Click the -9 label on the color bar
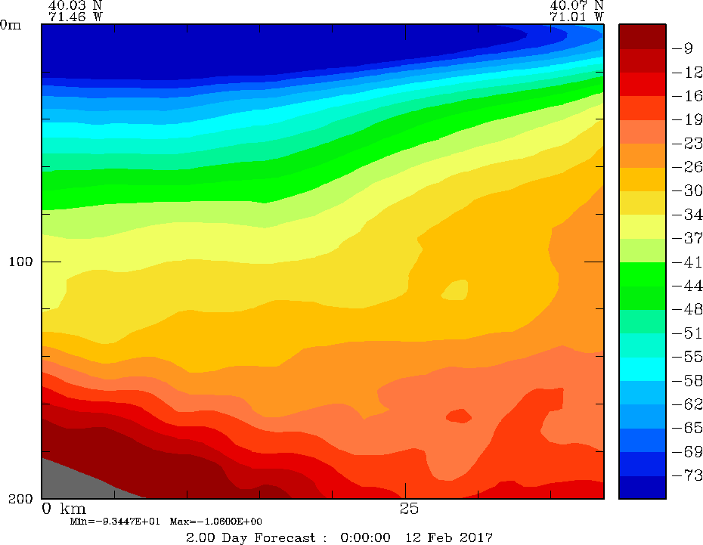Screen dimensions: 703x545 tap(683, 49)
